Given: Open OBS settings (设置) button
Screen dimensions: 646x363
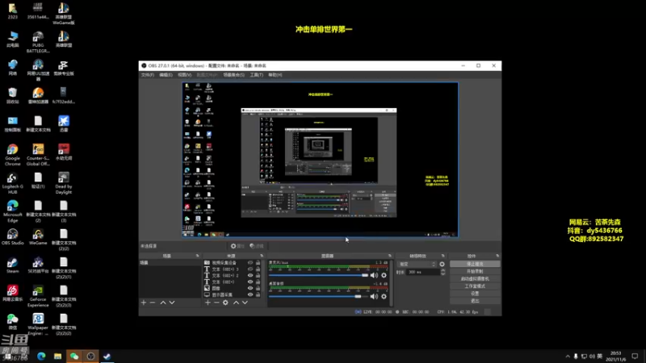Looking at the screenshot, I should [475, 294].
